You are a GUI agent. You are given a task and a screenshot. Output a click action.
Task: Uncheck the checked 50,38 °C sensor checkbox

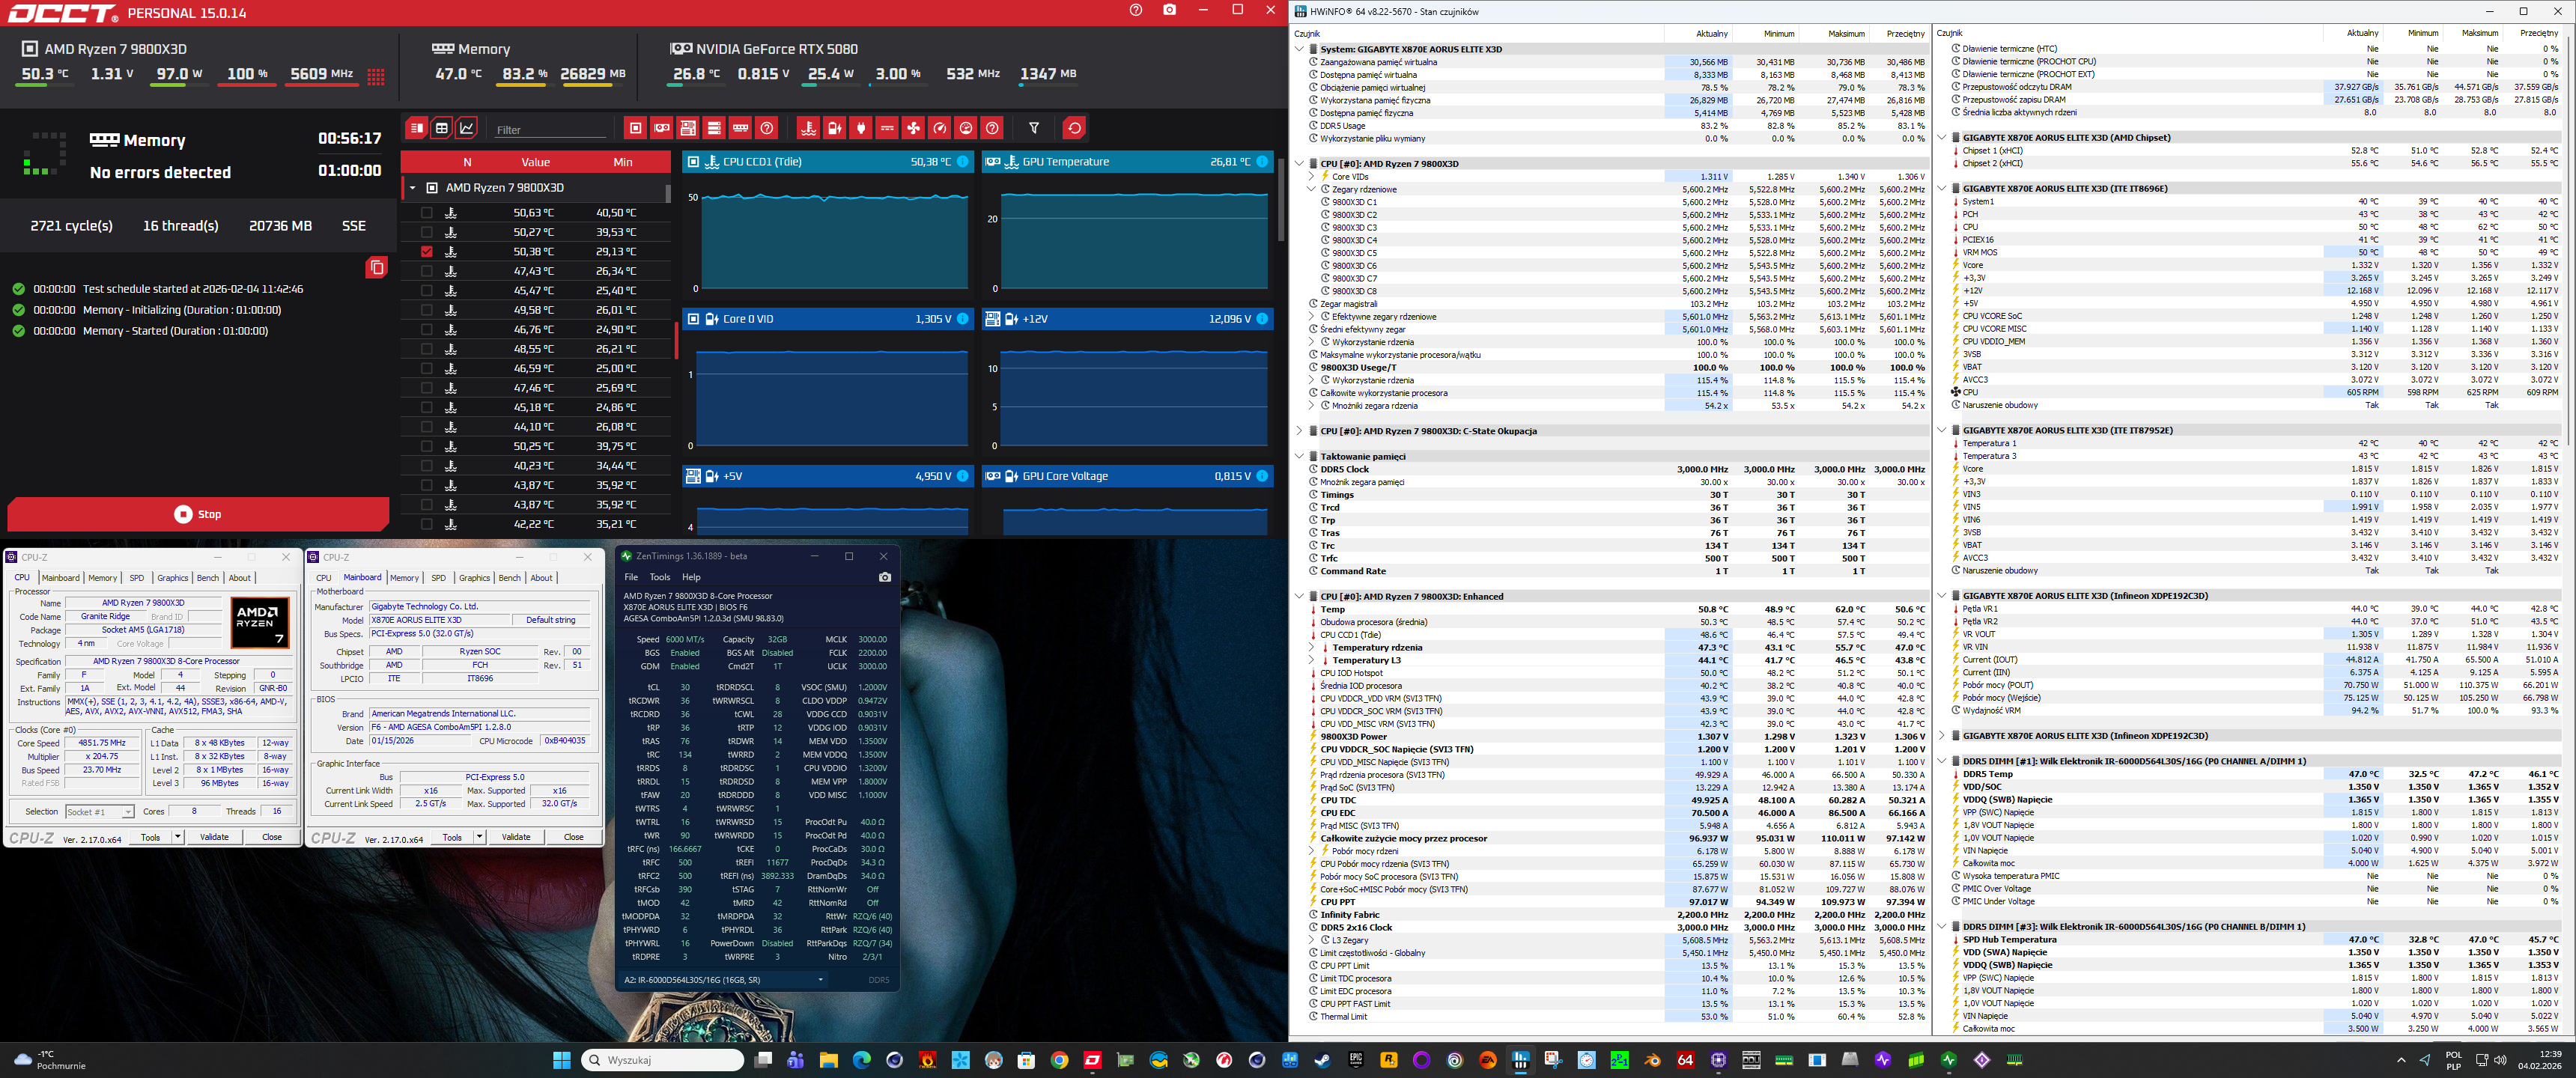pyautogui.click(x=427, y=252)
